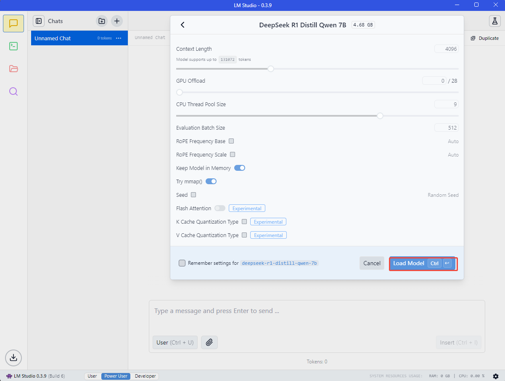Check the Remember settings checkbox
The height and width of the screenshot is (381, 505).
182,263
